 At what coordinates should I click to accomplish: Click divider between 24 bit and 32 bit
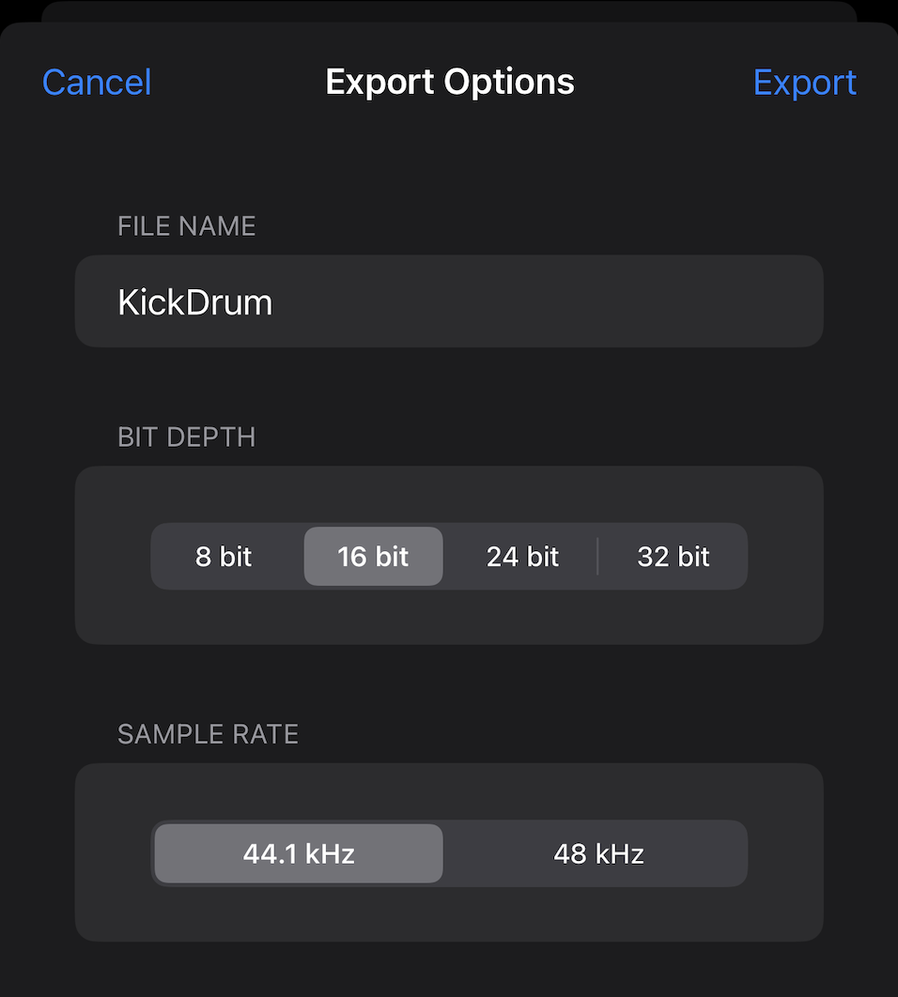597,557
